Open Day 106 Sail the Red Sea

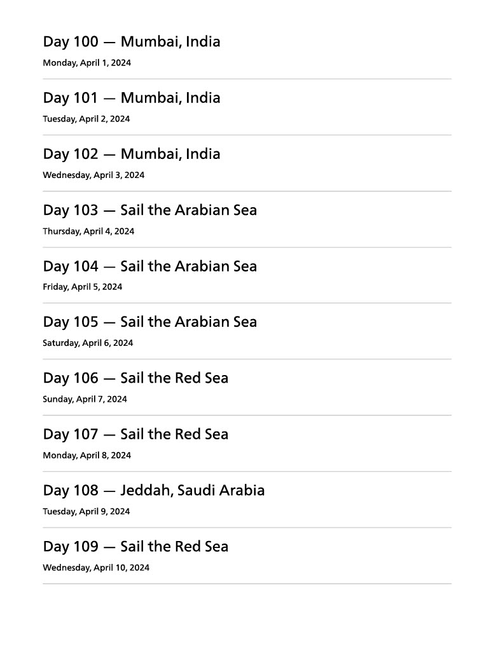135,378
